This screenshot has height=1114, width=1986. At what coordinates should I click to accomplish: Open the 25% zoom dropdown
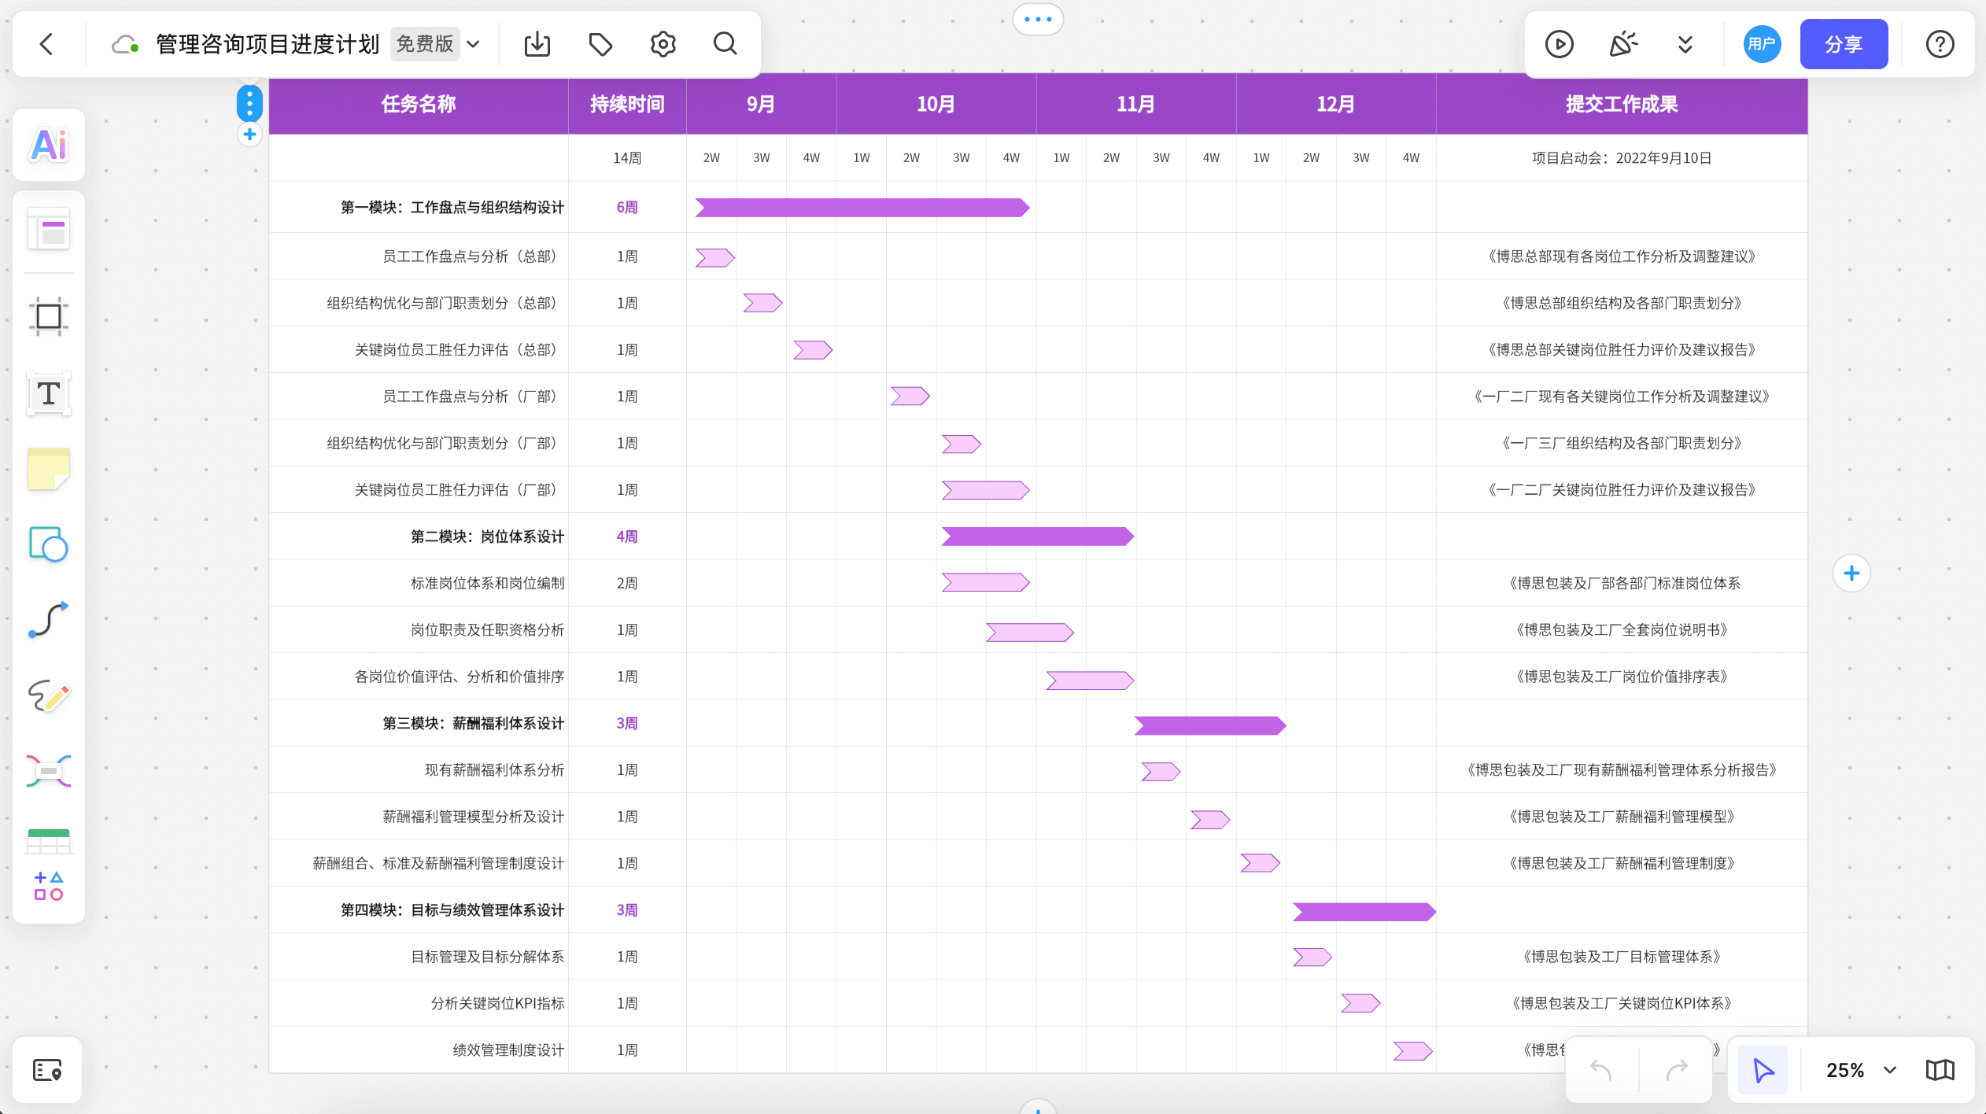tap(1861, 1070)
